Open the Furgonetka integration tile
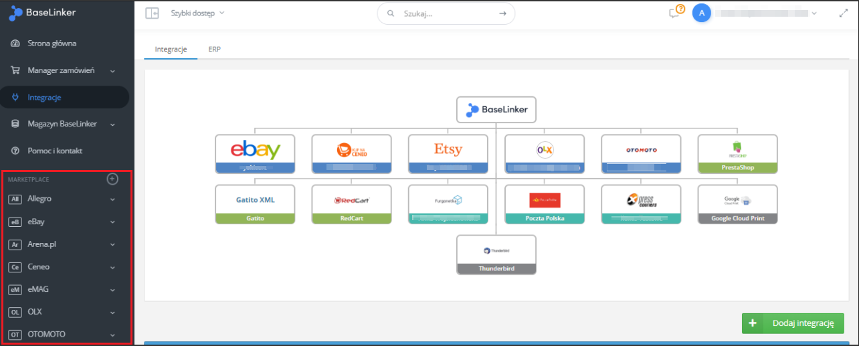Screen dimensions: 859x346 (448, 204)
